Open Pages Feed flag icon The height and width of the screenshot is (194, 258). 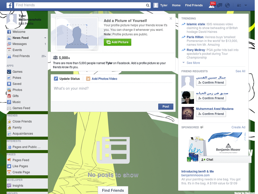tap(9, 160)
